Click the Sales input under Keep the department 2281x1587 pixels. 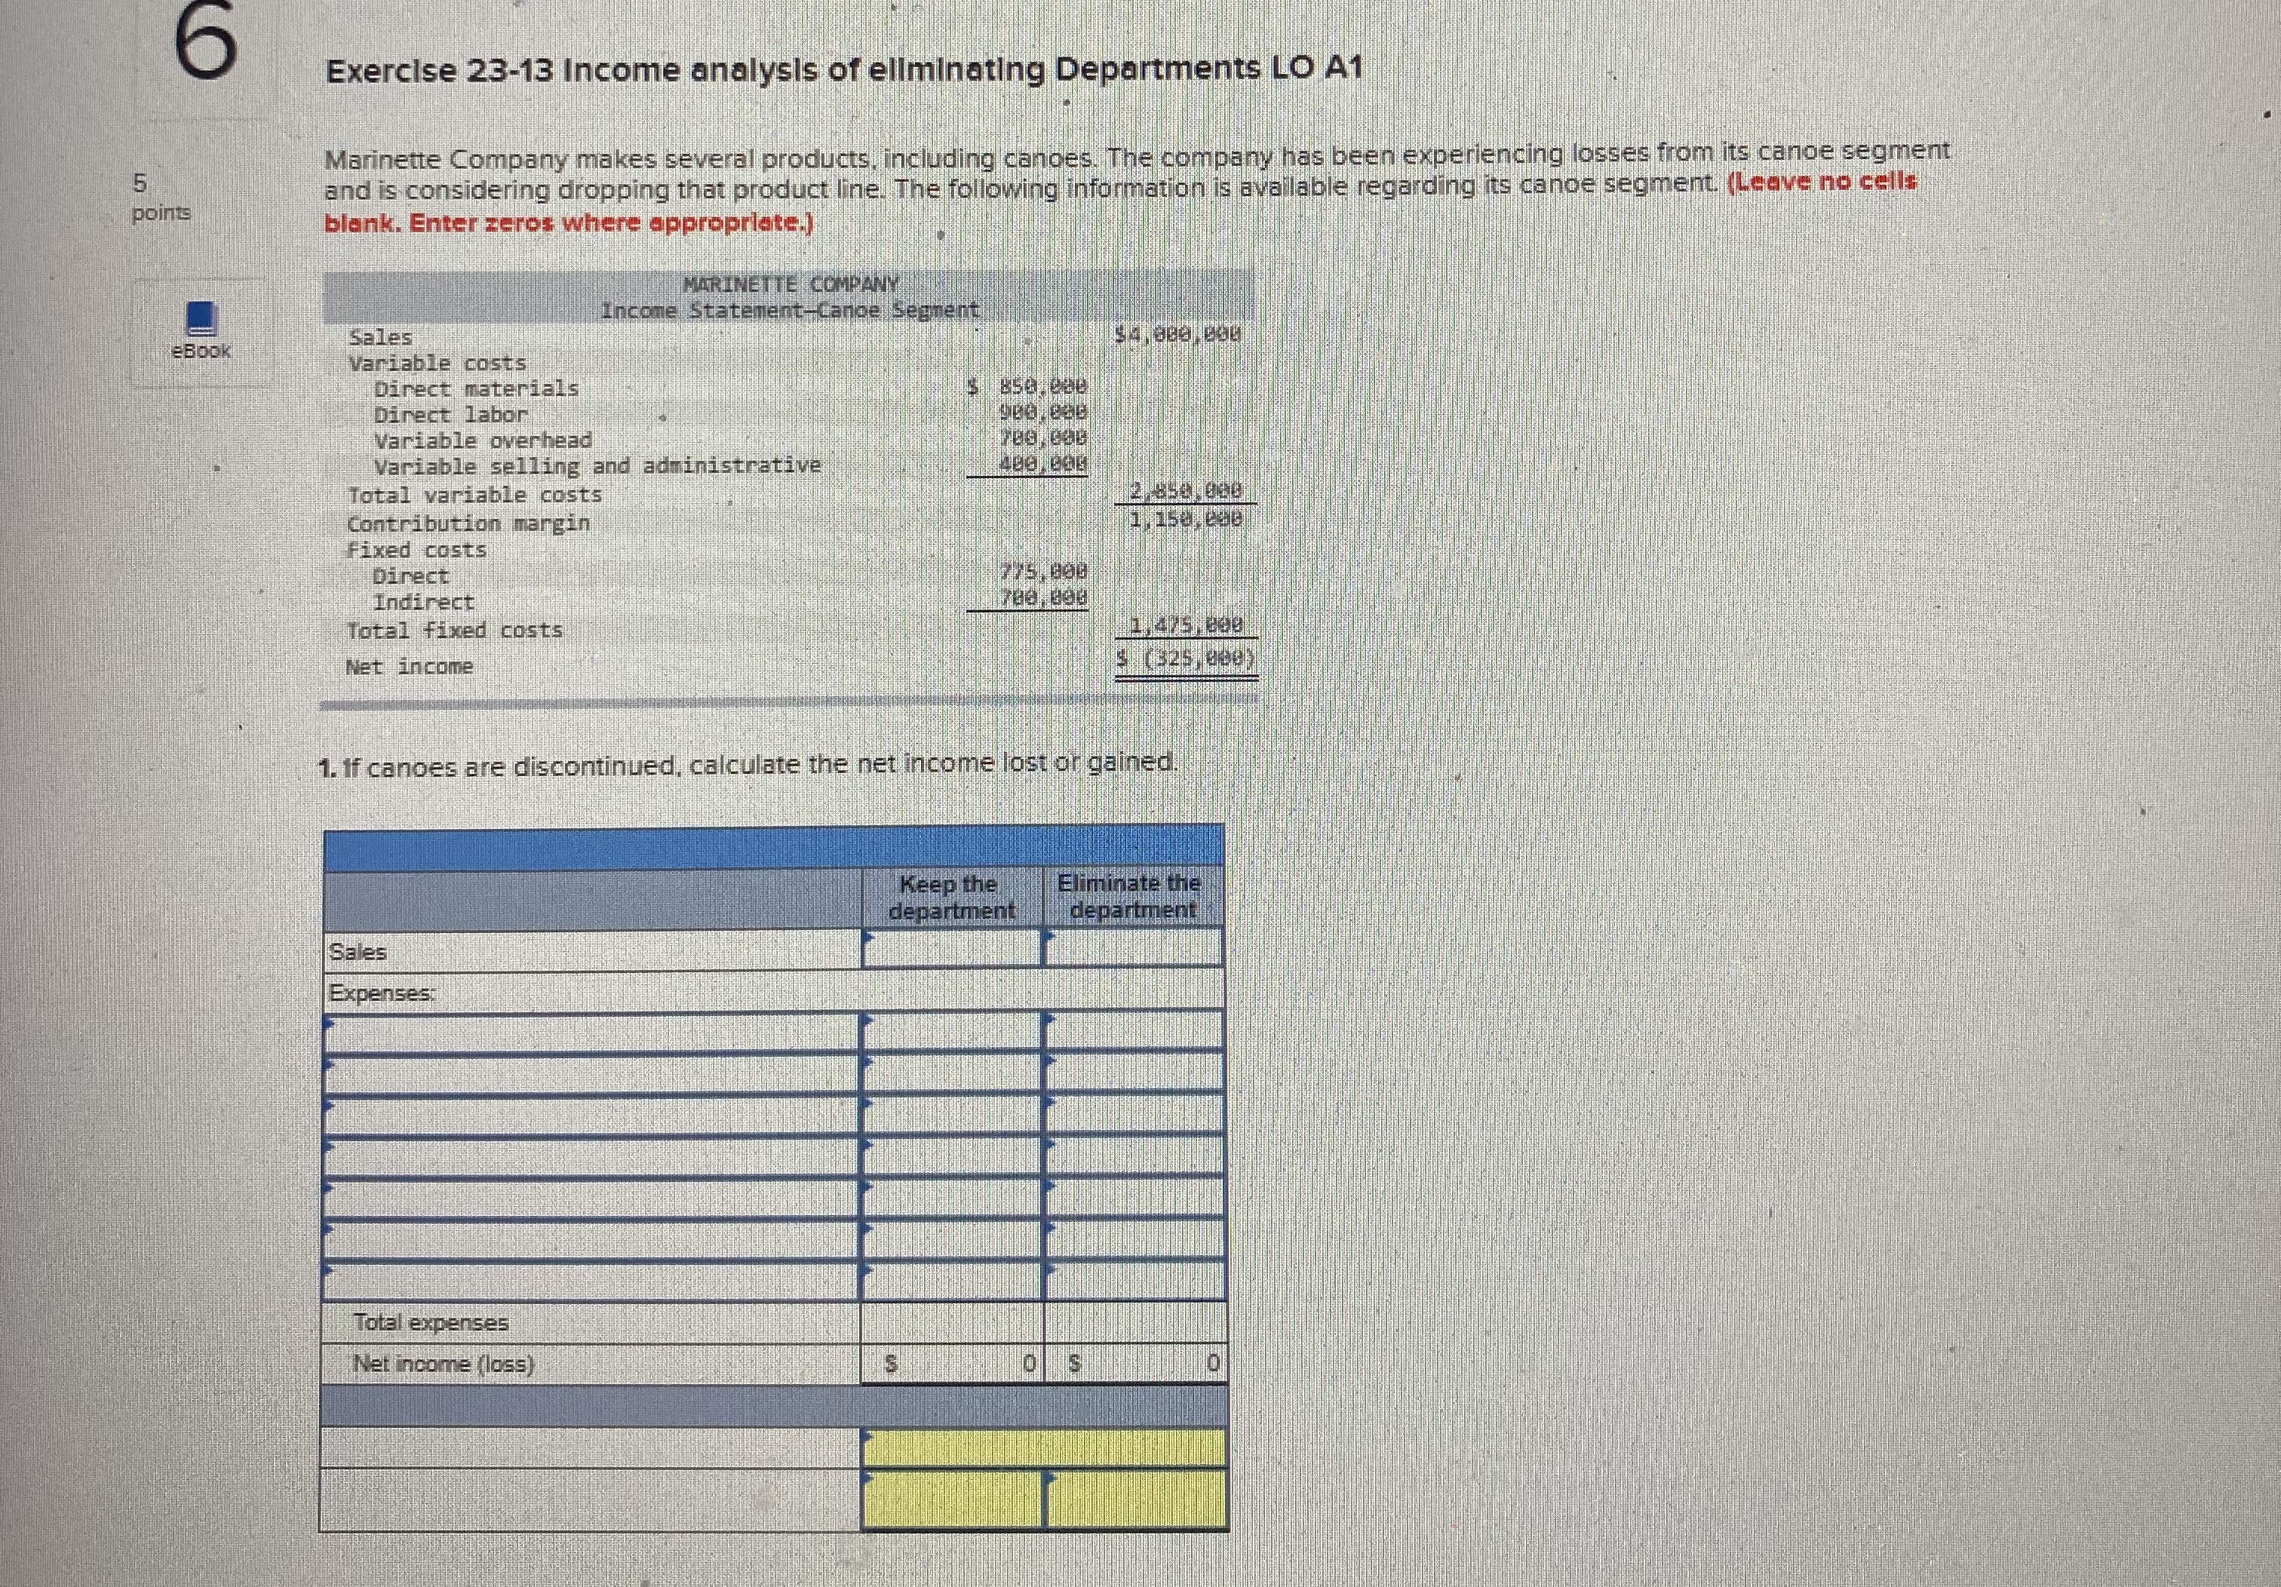coord(952,951)
